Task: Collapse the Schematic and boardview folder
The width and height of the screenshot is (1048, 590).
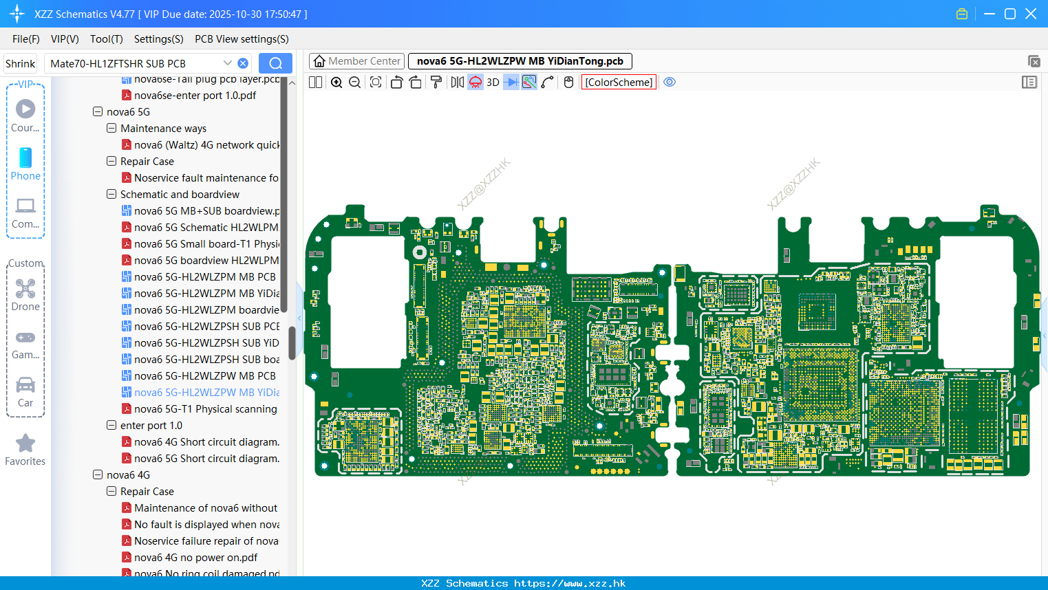Action: (x=111, y=194)
